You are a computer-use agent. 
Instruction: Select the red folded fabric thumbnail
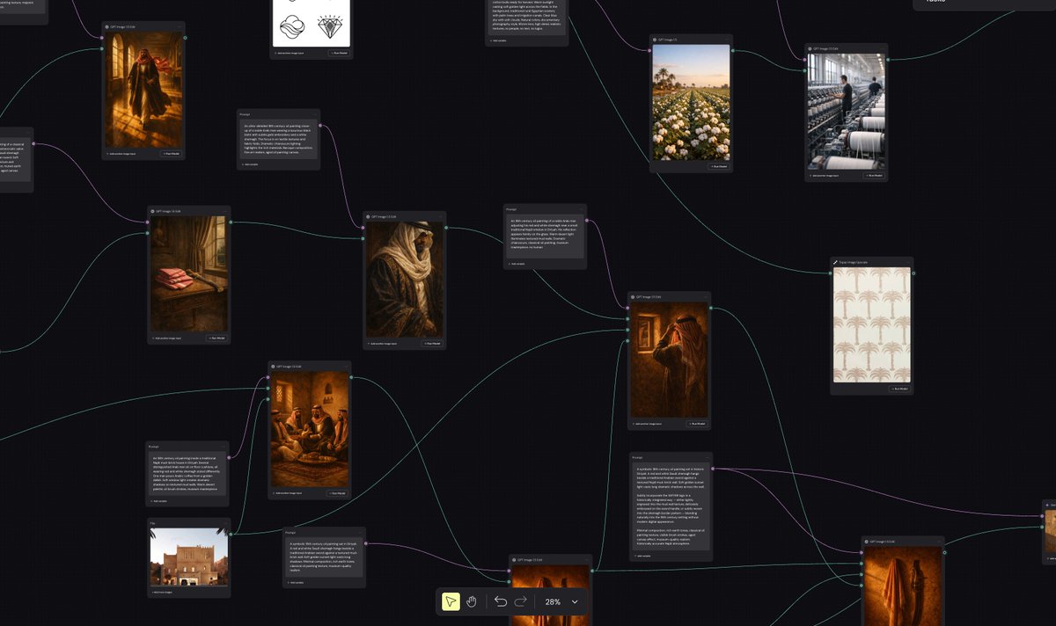(x=189, y=274)
